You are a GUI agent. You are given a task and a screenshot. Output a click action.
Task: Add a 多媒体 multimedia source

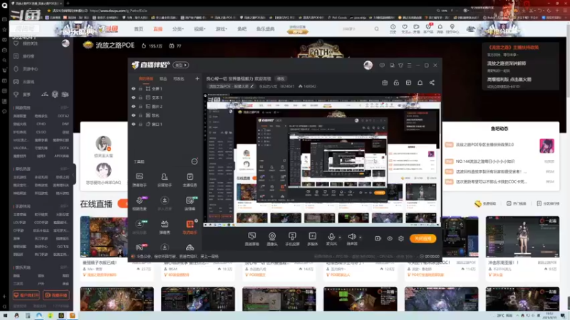312,239
